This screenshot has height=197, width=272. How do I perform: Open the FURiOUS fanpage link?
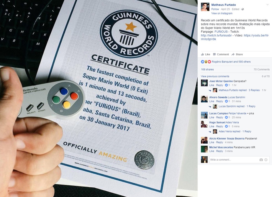tap(221, 31)
